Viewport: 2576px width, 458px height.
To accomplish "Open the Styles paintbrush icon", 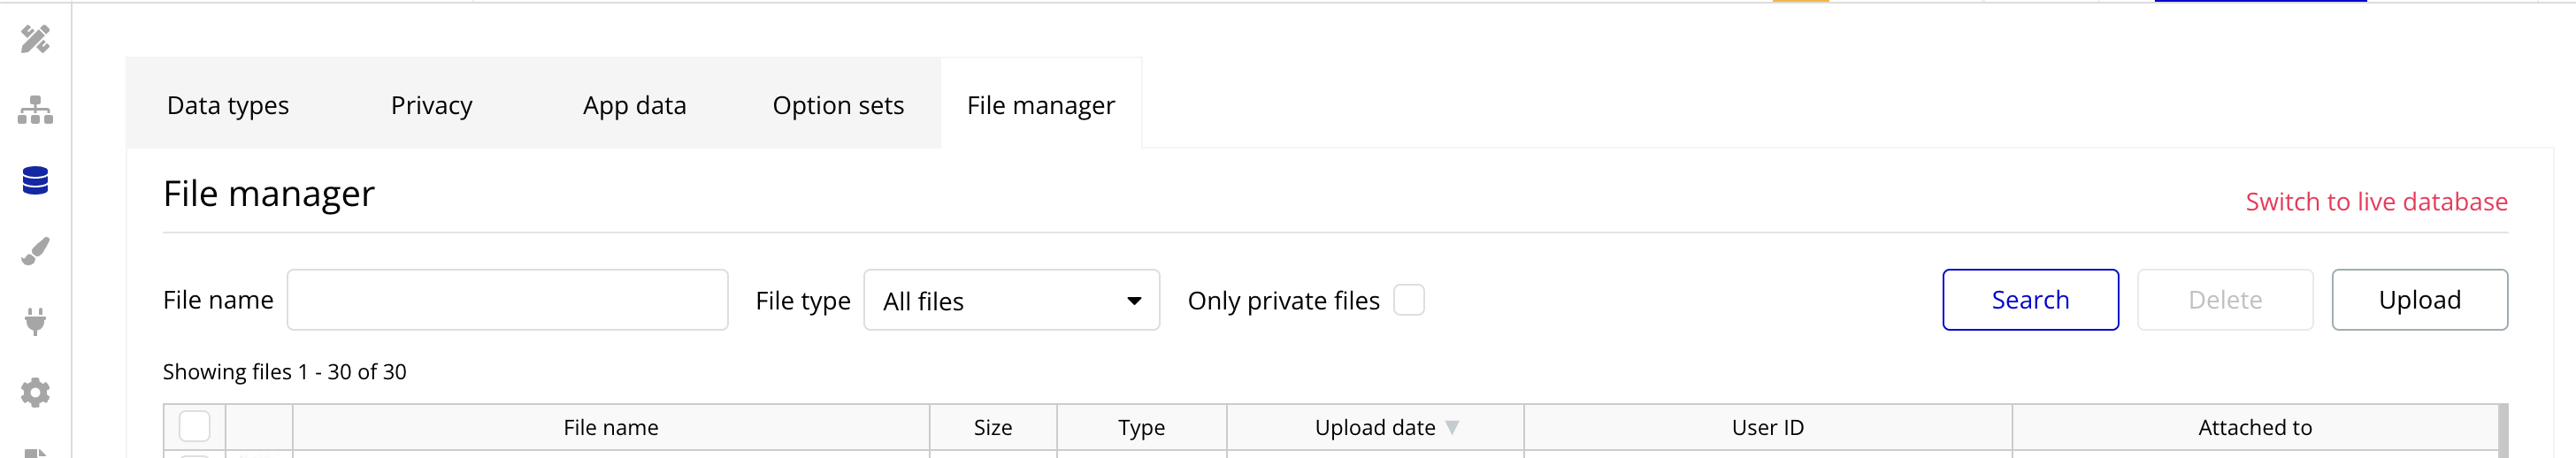I will coord(35,251).
